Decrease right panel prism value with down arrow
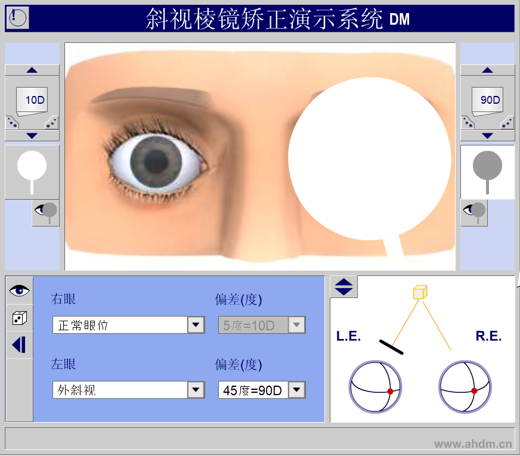The height and width of the screenshot is (456, 520). tap(488, 135)
